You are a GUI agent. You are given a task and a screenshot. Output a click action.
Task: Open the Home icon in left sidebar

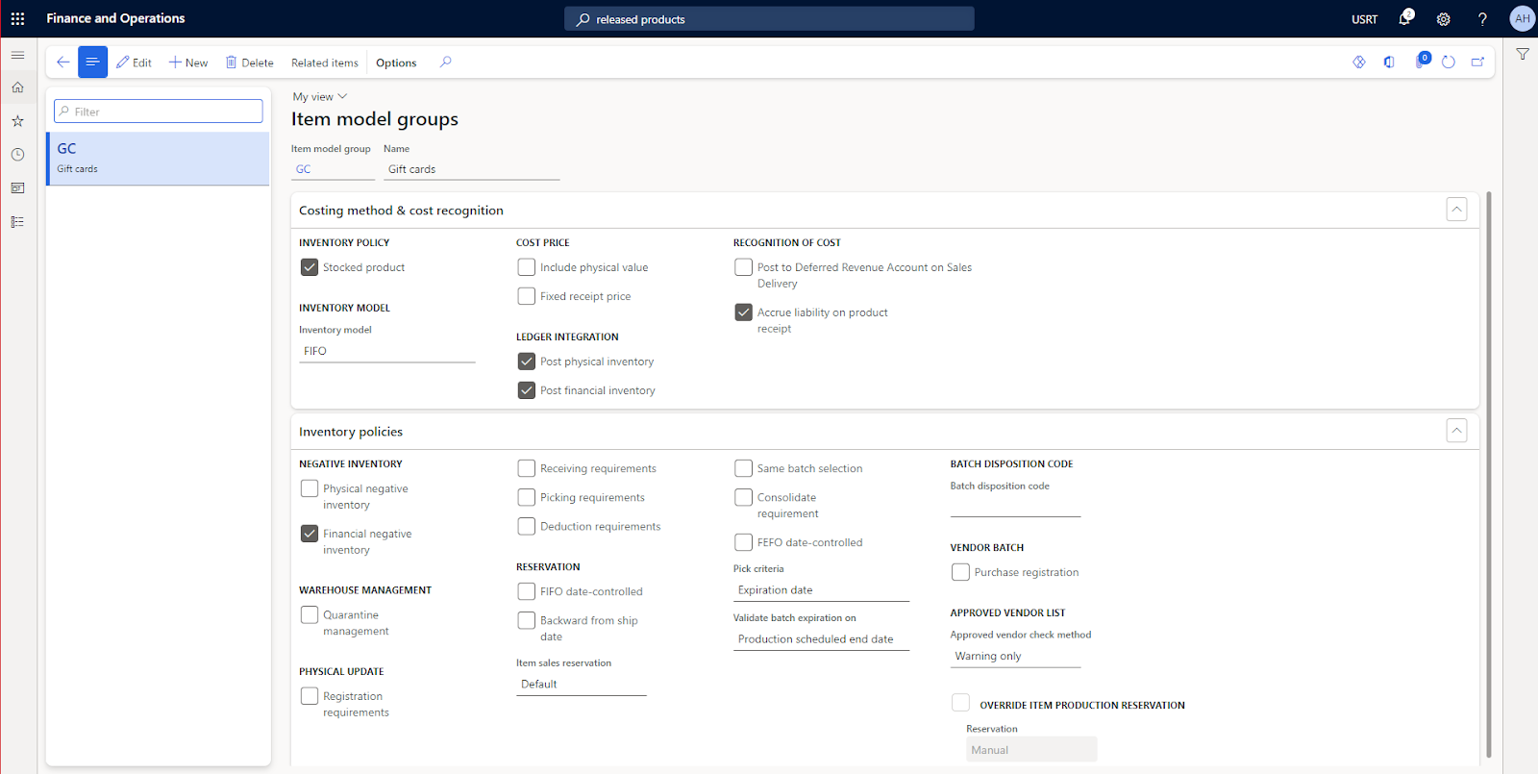[x=17, y=87]
